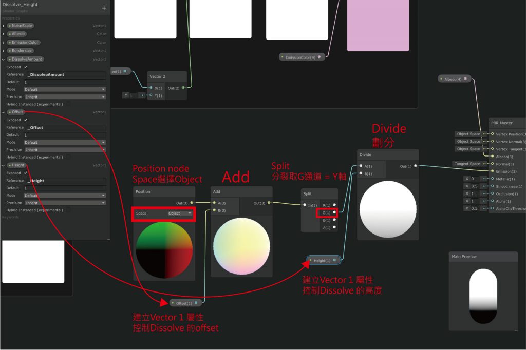Toggle Exposed checkbox under Height property

26,173
